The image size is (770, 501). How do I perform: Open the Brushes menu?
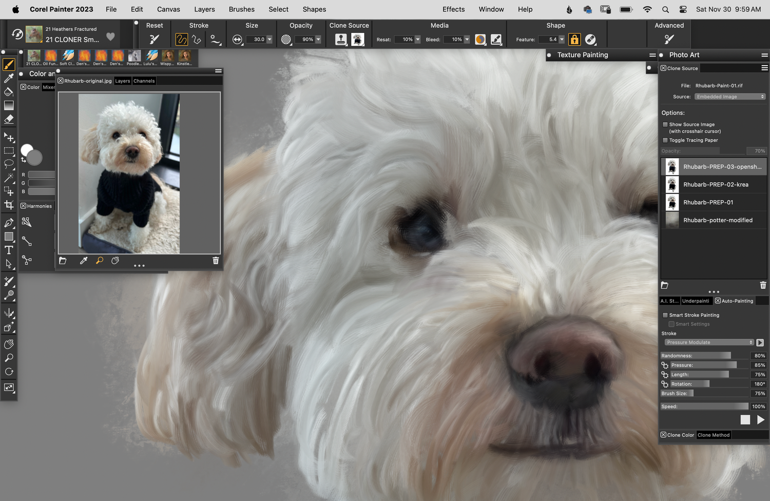(242, 9)
